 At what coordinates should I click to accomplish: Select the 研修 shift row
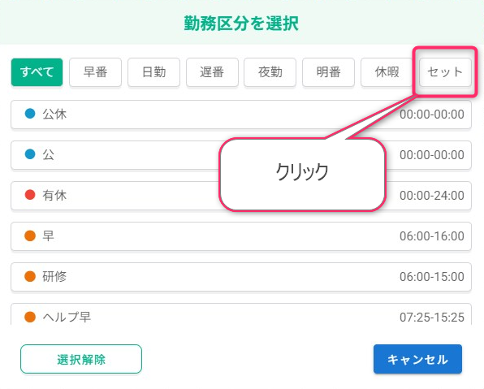tap(241, 277)
